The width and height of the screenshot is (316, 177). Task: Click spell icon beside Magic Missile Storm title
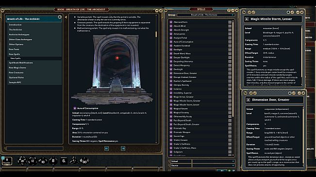[x=247, y=19]
